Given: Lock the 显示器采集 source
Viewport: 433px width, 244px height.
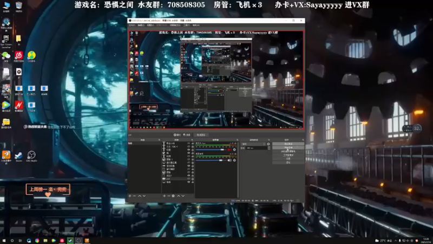Looking at the screenshot, I should (x=193, y=163).
